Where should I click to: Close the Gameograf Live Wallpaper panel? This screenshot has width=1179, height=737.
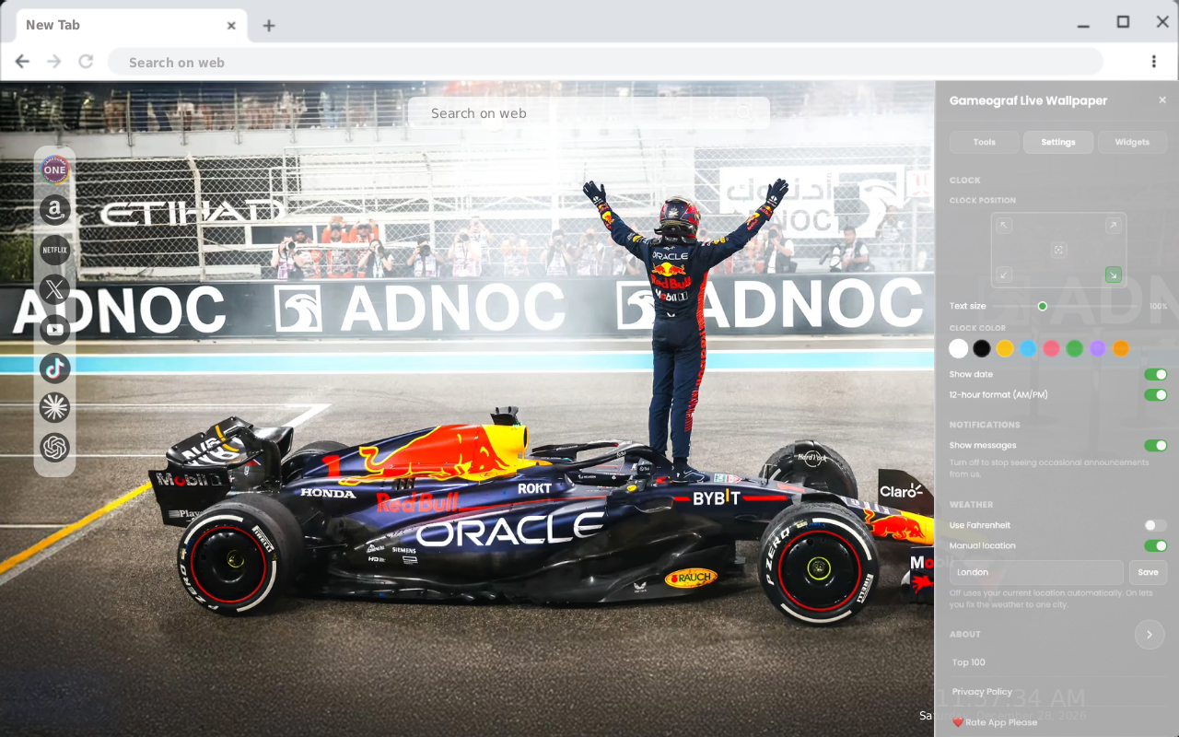(1162, 100)
